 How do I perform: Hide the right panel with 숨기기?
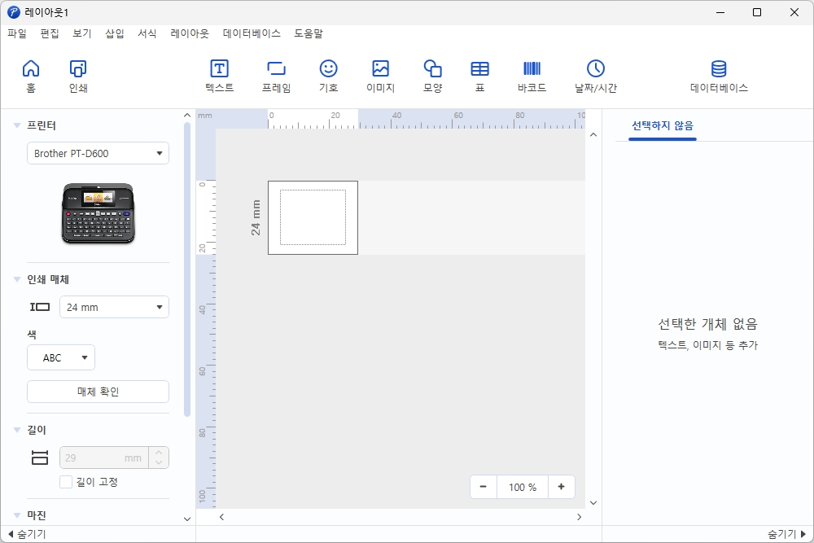[787, 534]
